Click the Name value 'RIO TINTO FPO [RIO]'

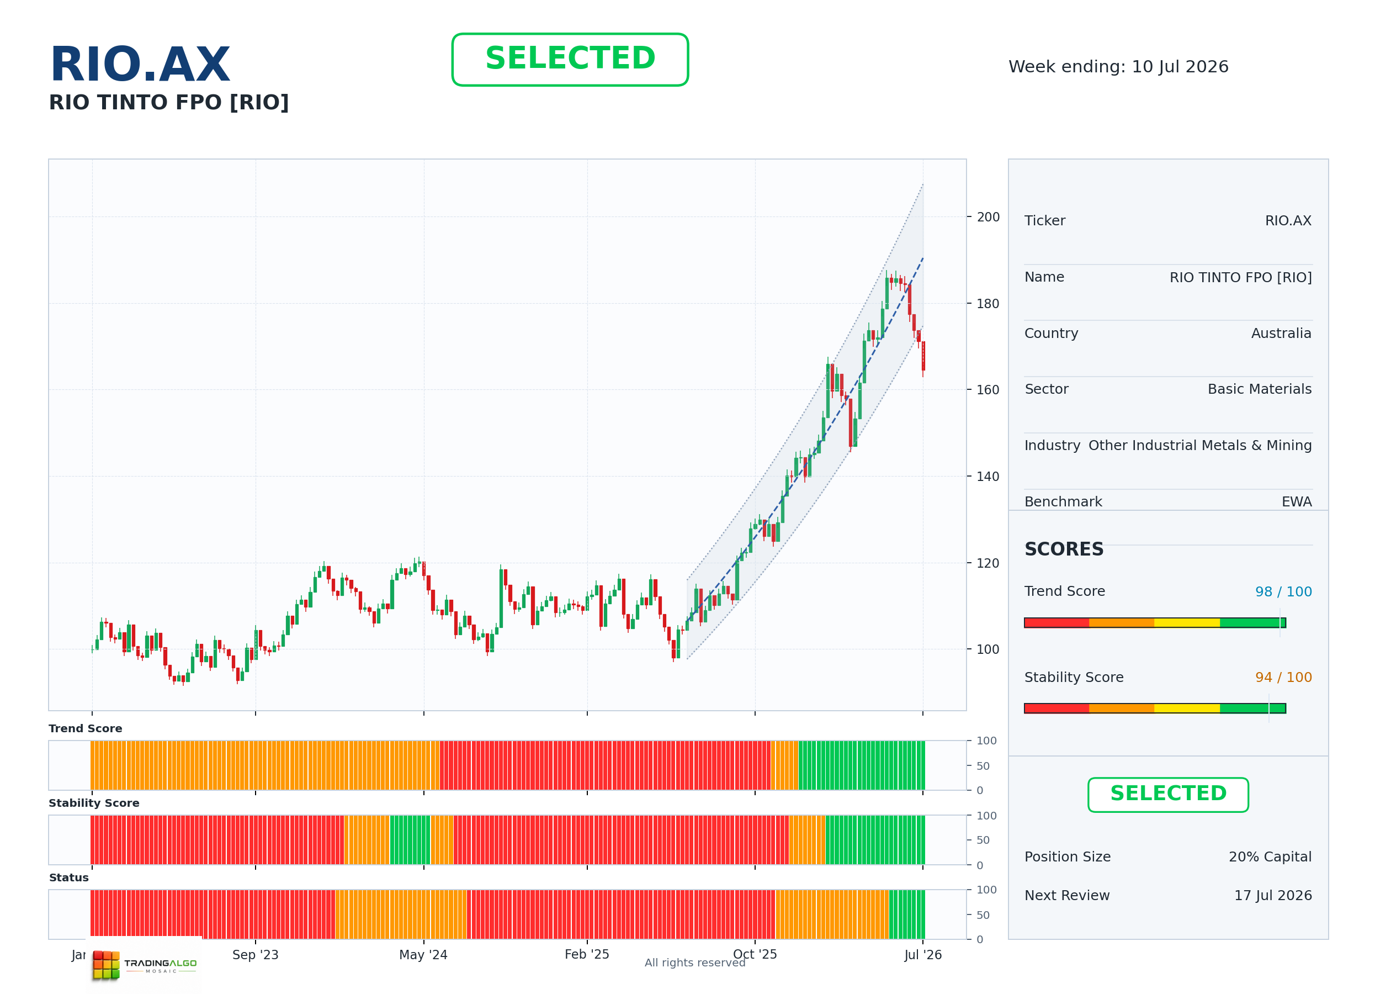click(x=1240, y=277)
